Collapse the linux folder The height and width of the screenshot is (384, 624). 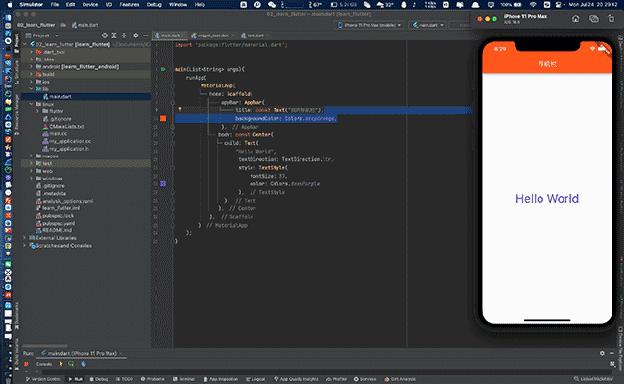pos(32,104)
